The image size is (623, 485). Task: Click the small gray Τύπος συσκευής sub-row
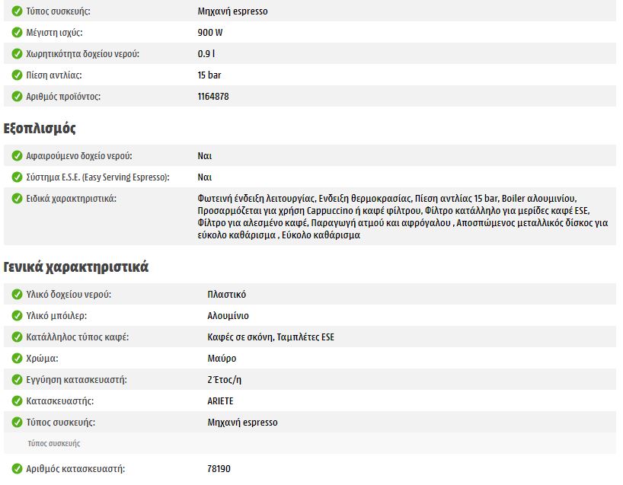pos(53,443)
